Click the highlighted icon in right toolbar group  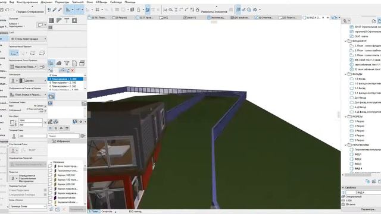239,10
